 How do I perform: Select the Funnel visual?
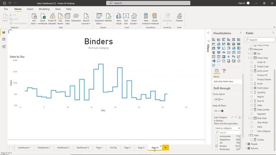point(219,48)
